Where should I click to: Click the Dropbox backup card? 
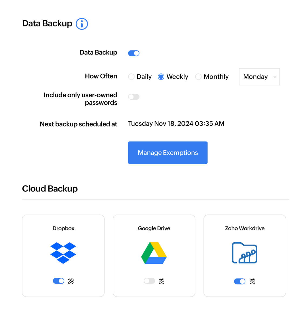pyautogui.click(x=63, y=255)
